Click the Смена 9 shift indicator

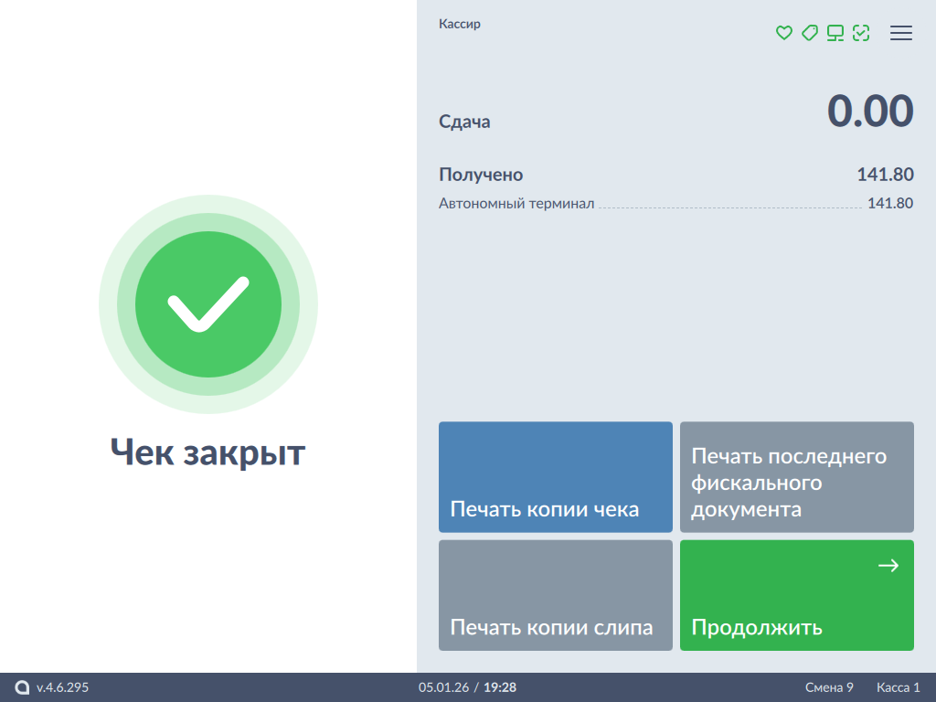pos(829,687)
